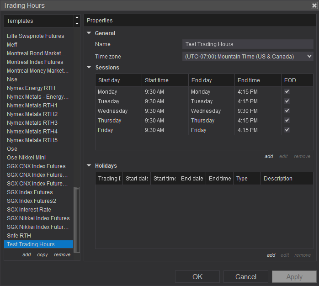319x286 pixels.
Task: Select Nymex Energy RTH template
Action: [31, 88]
